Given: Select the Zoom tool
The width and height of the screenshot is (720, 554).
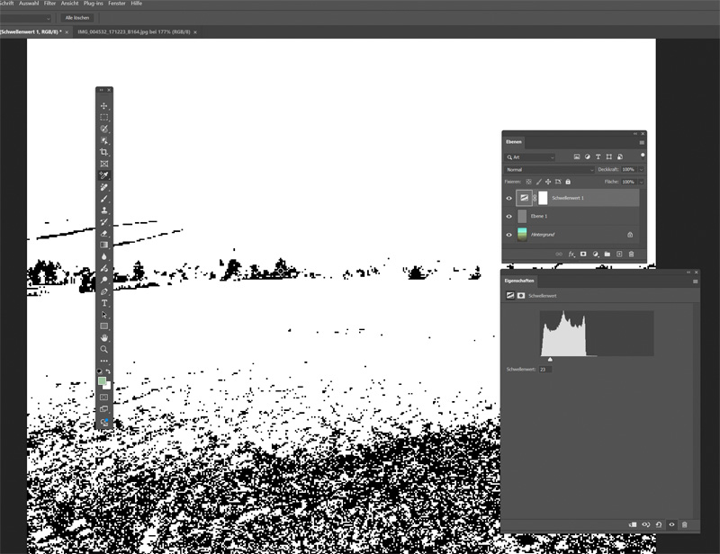Looking at the screenshot, I should pyautogui.click(x=104, y=349).
